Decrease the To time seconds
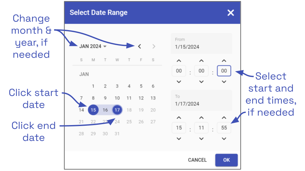Image resolution: width=305 pixels, height=171 pixels. (224, 139)
